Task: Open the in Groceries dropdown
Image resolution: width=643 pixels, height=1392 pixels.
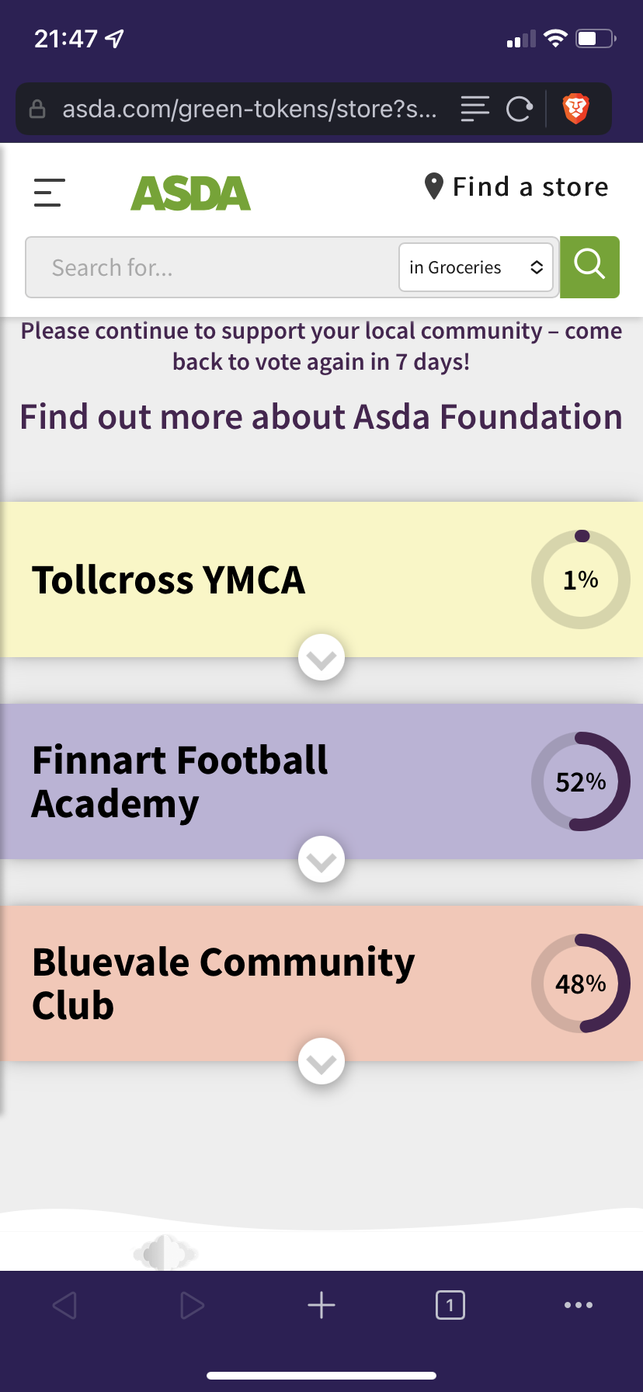Action: (x=476, y=267)
